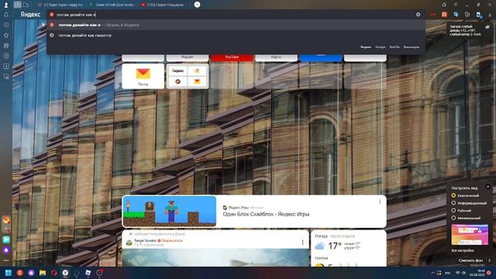
Task: Open options menu on Sergei post
Action: click(x=302, y=243)
